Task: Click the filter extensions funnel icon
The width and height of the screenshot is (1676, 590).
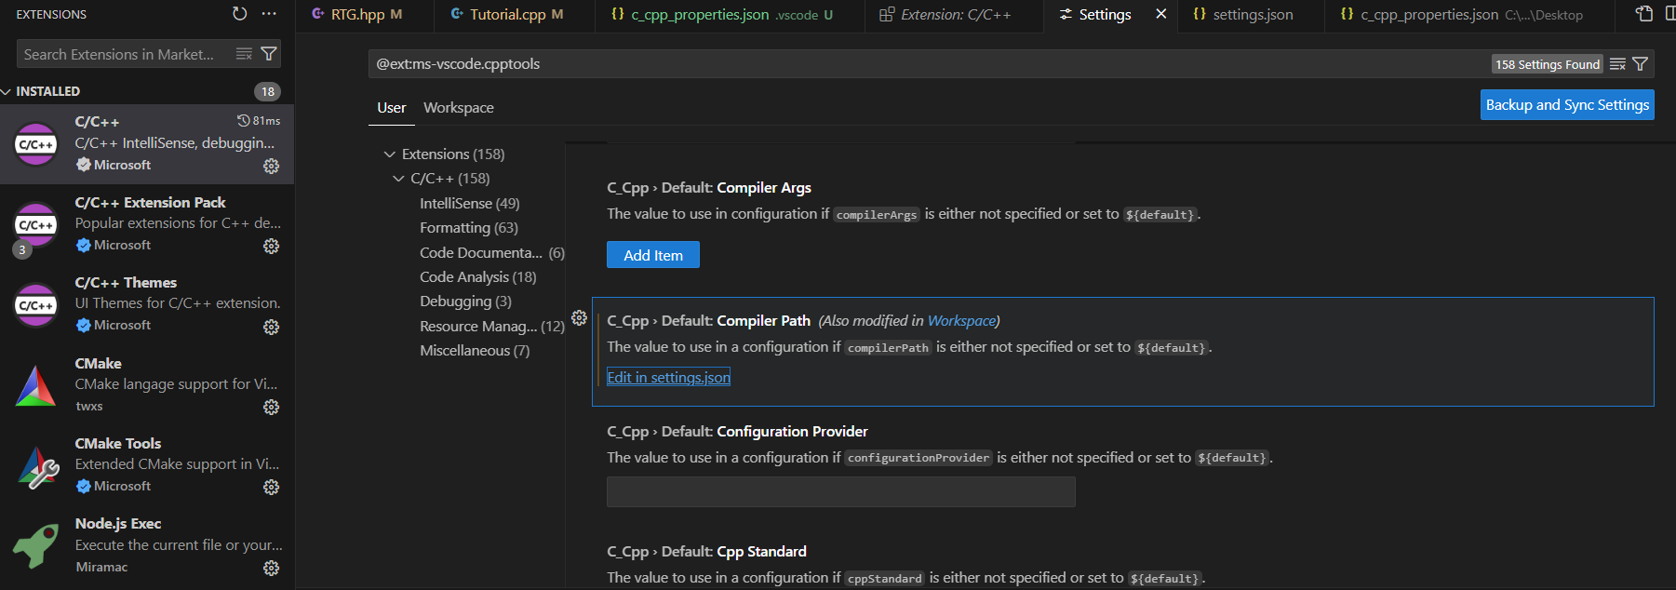Action: (x=269, y=54)
